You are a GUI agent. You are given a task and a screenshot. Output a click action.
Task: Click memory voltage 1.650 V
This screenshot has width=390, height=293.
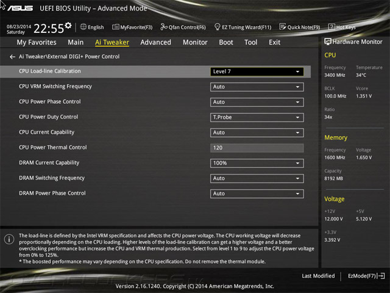364,157
